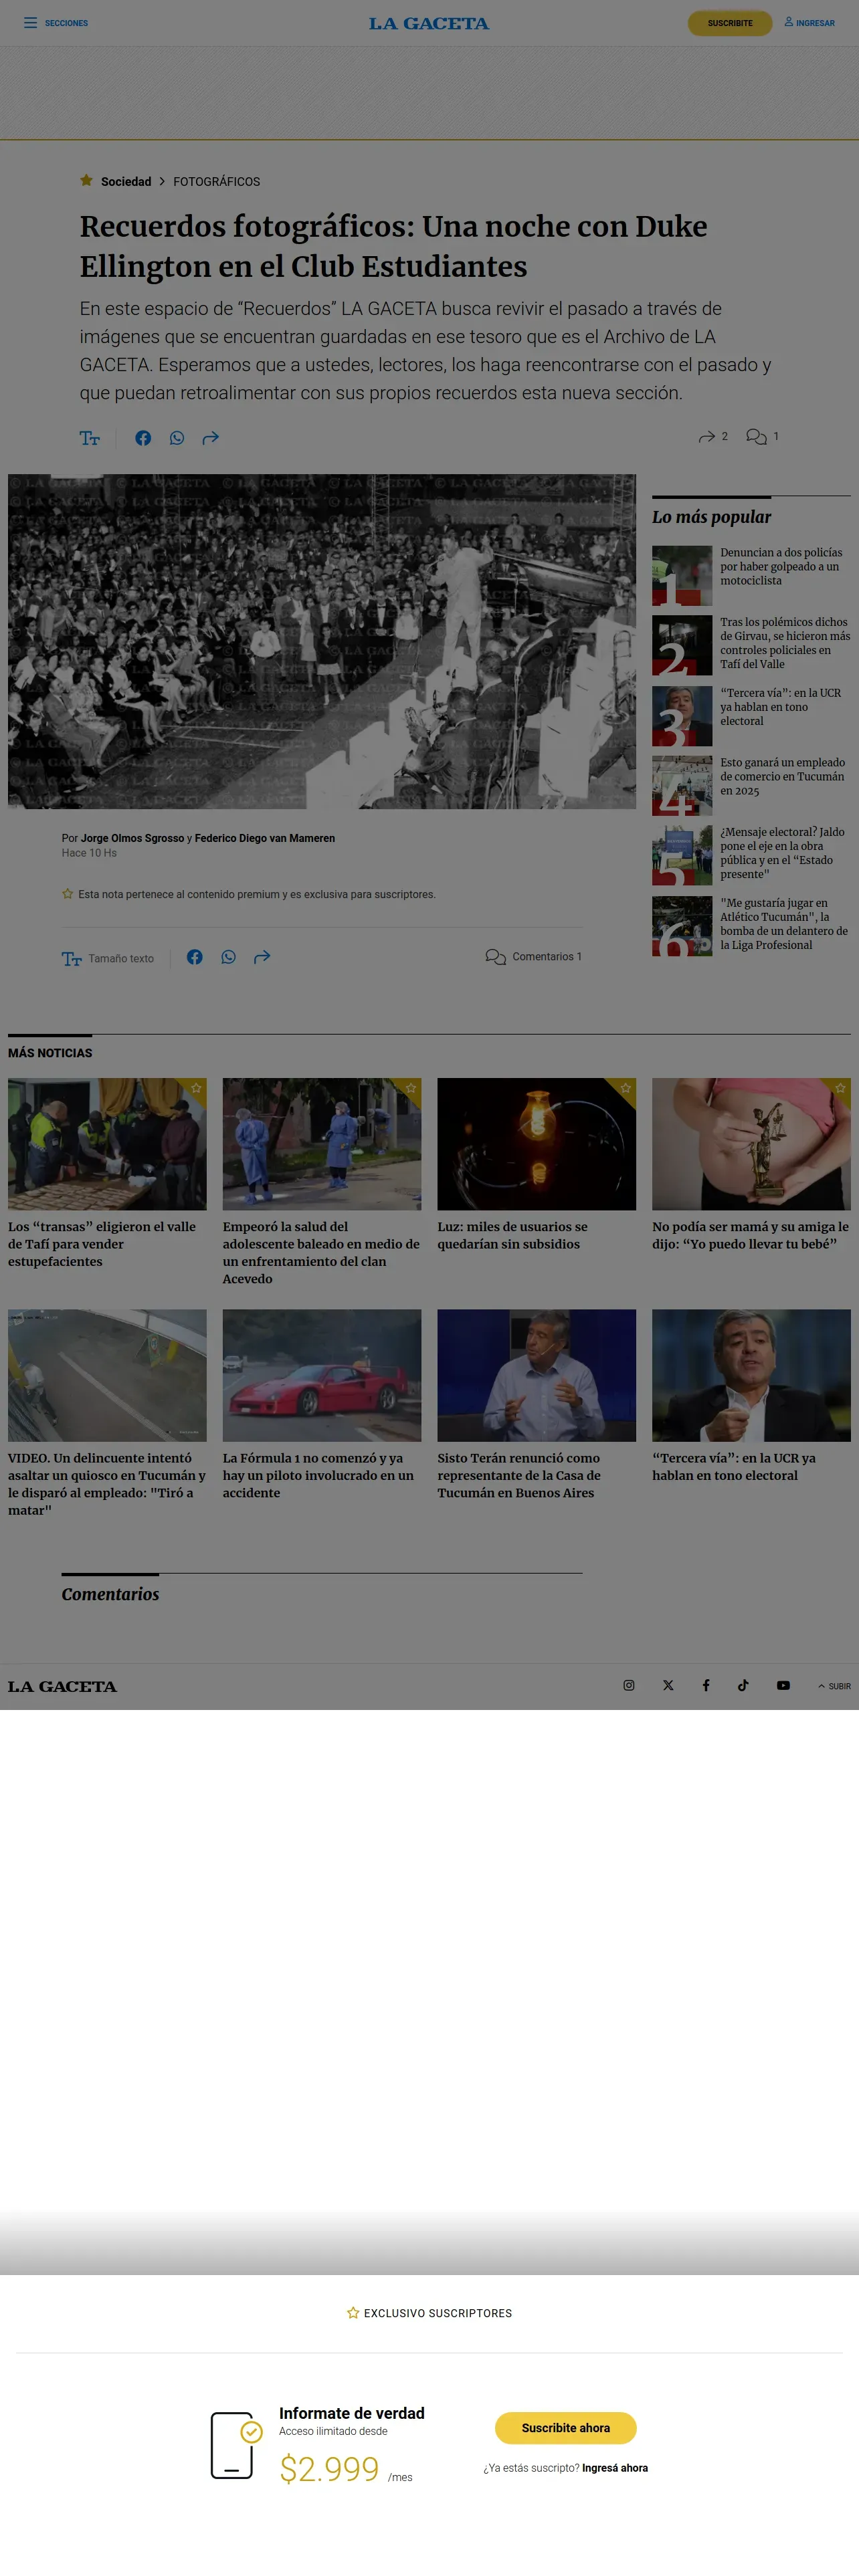Screen dimensions: 859x2576
Task: Visit La Gaceta Instagram from footer
Action: pyautogui.click(x=629, y=1685)
